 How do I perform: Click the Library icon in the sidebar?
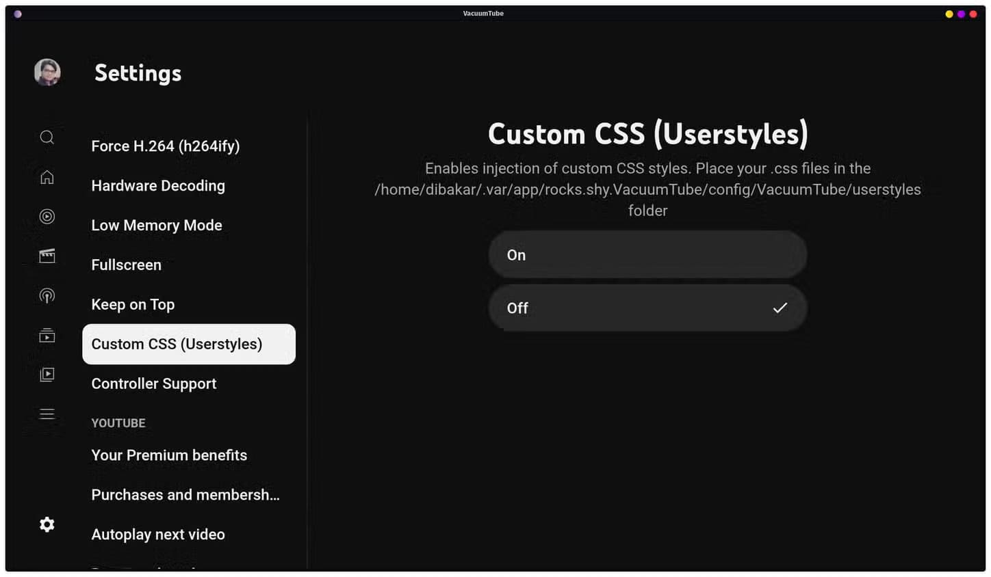47,374
